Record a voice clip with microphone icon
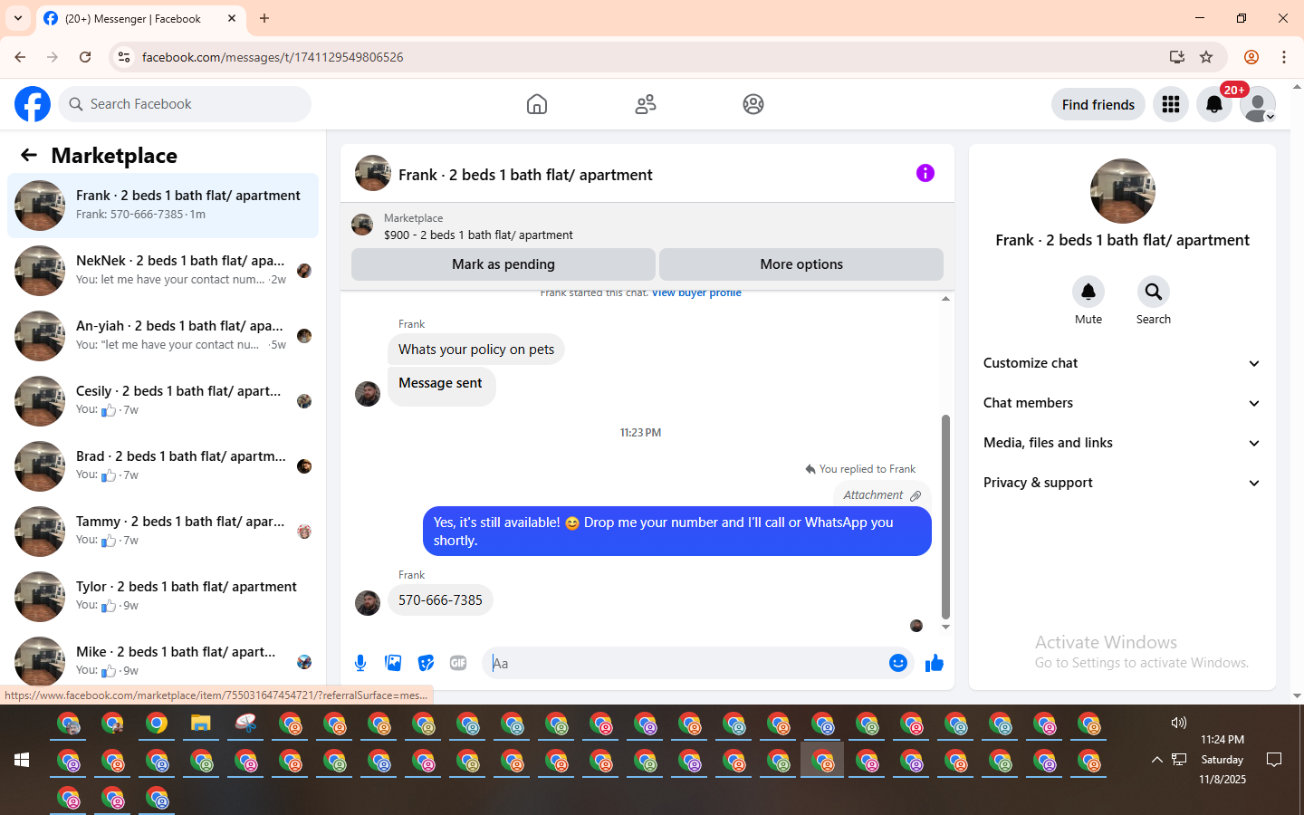This screenshot has width=1304, height=815. pyautogui.click(x=360, y=663)
